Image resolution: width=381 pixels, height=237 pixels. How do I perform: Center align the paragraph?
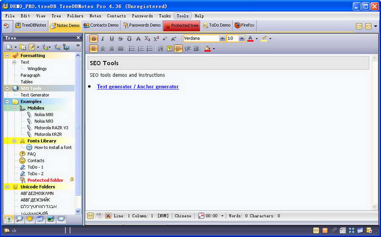pos(102,49)
